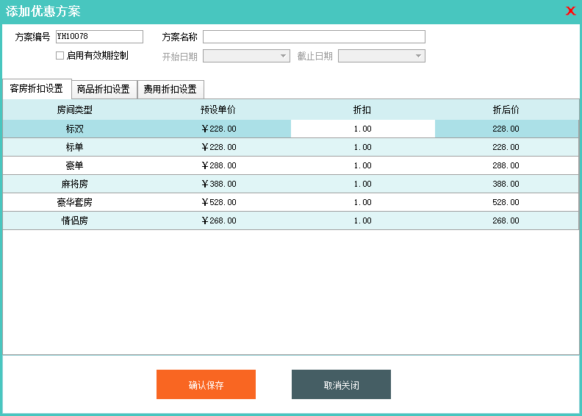The width and height of the screenshot is (582, 416).
Task: Click the 方案名称 text field
Action: click(x=314, y=37)
